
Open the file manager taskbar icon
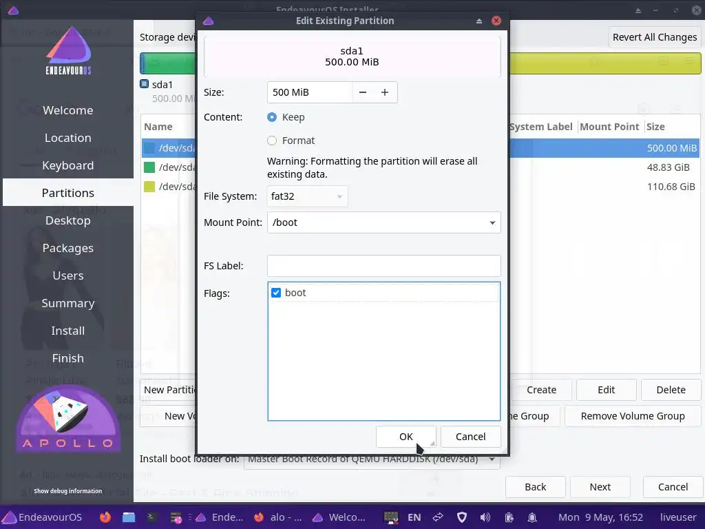[129, 517]
